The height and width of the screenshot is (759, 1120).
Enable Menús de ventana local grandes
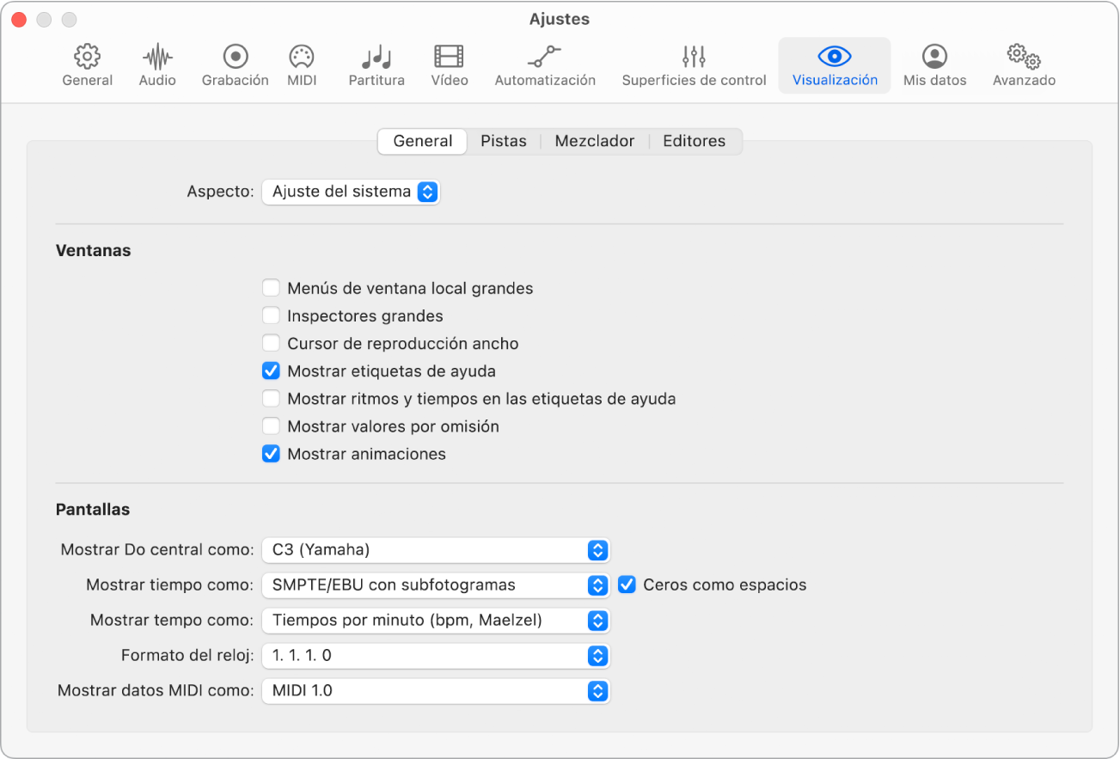(271, 288)
